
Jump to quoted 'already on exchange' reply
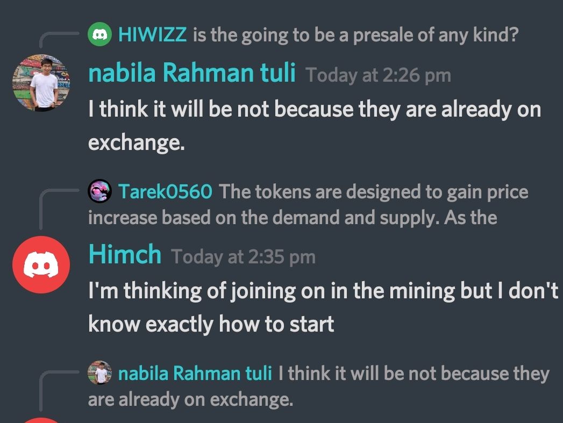tap(319, 386)
